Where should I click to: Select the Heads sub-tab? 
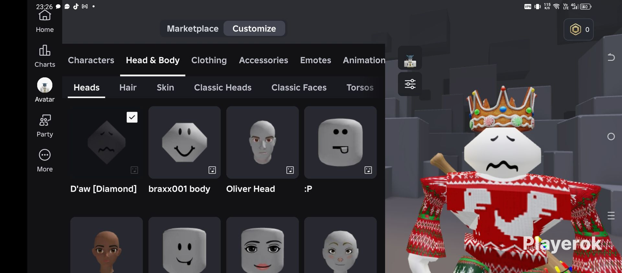point(86,87)
